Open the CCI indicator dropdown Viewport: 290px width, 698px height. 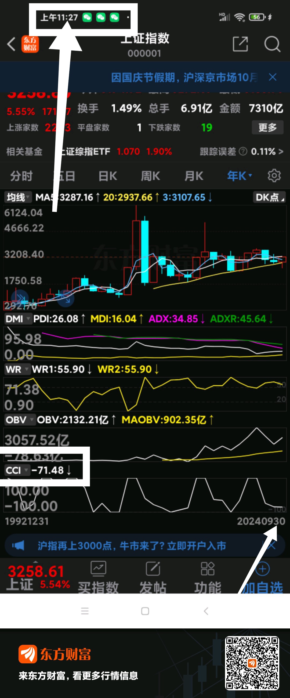(x=17, y=470)
